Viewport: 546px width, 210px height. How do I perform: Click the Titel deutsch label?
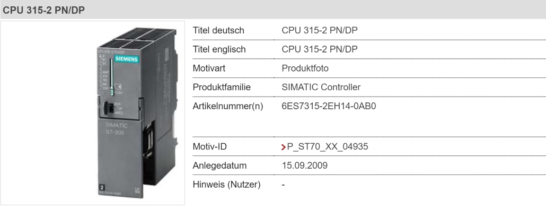point(218,31)
